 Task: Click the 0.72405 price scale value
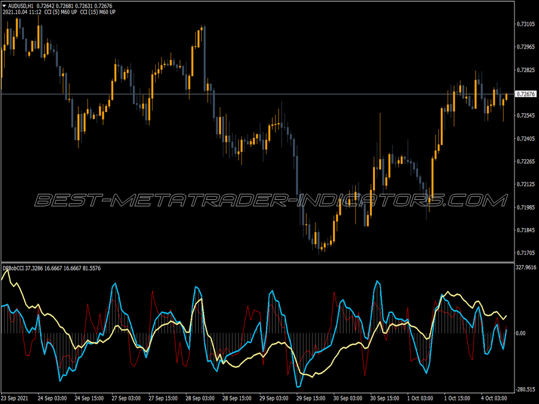pos(526,139)
